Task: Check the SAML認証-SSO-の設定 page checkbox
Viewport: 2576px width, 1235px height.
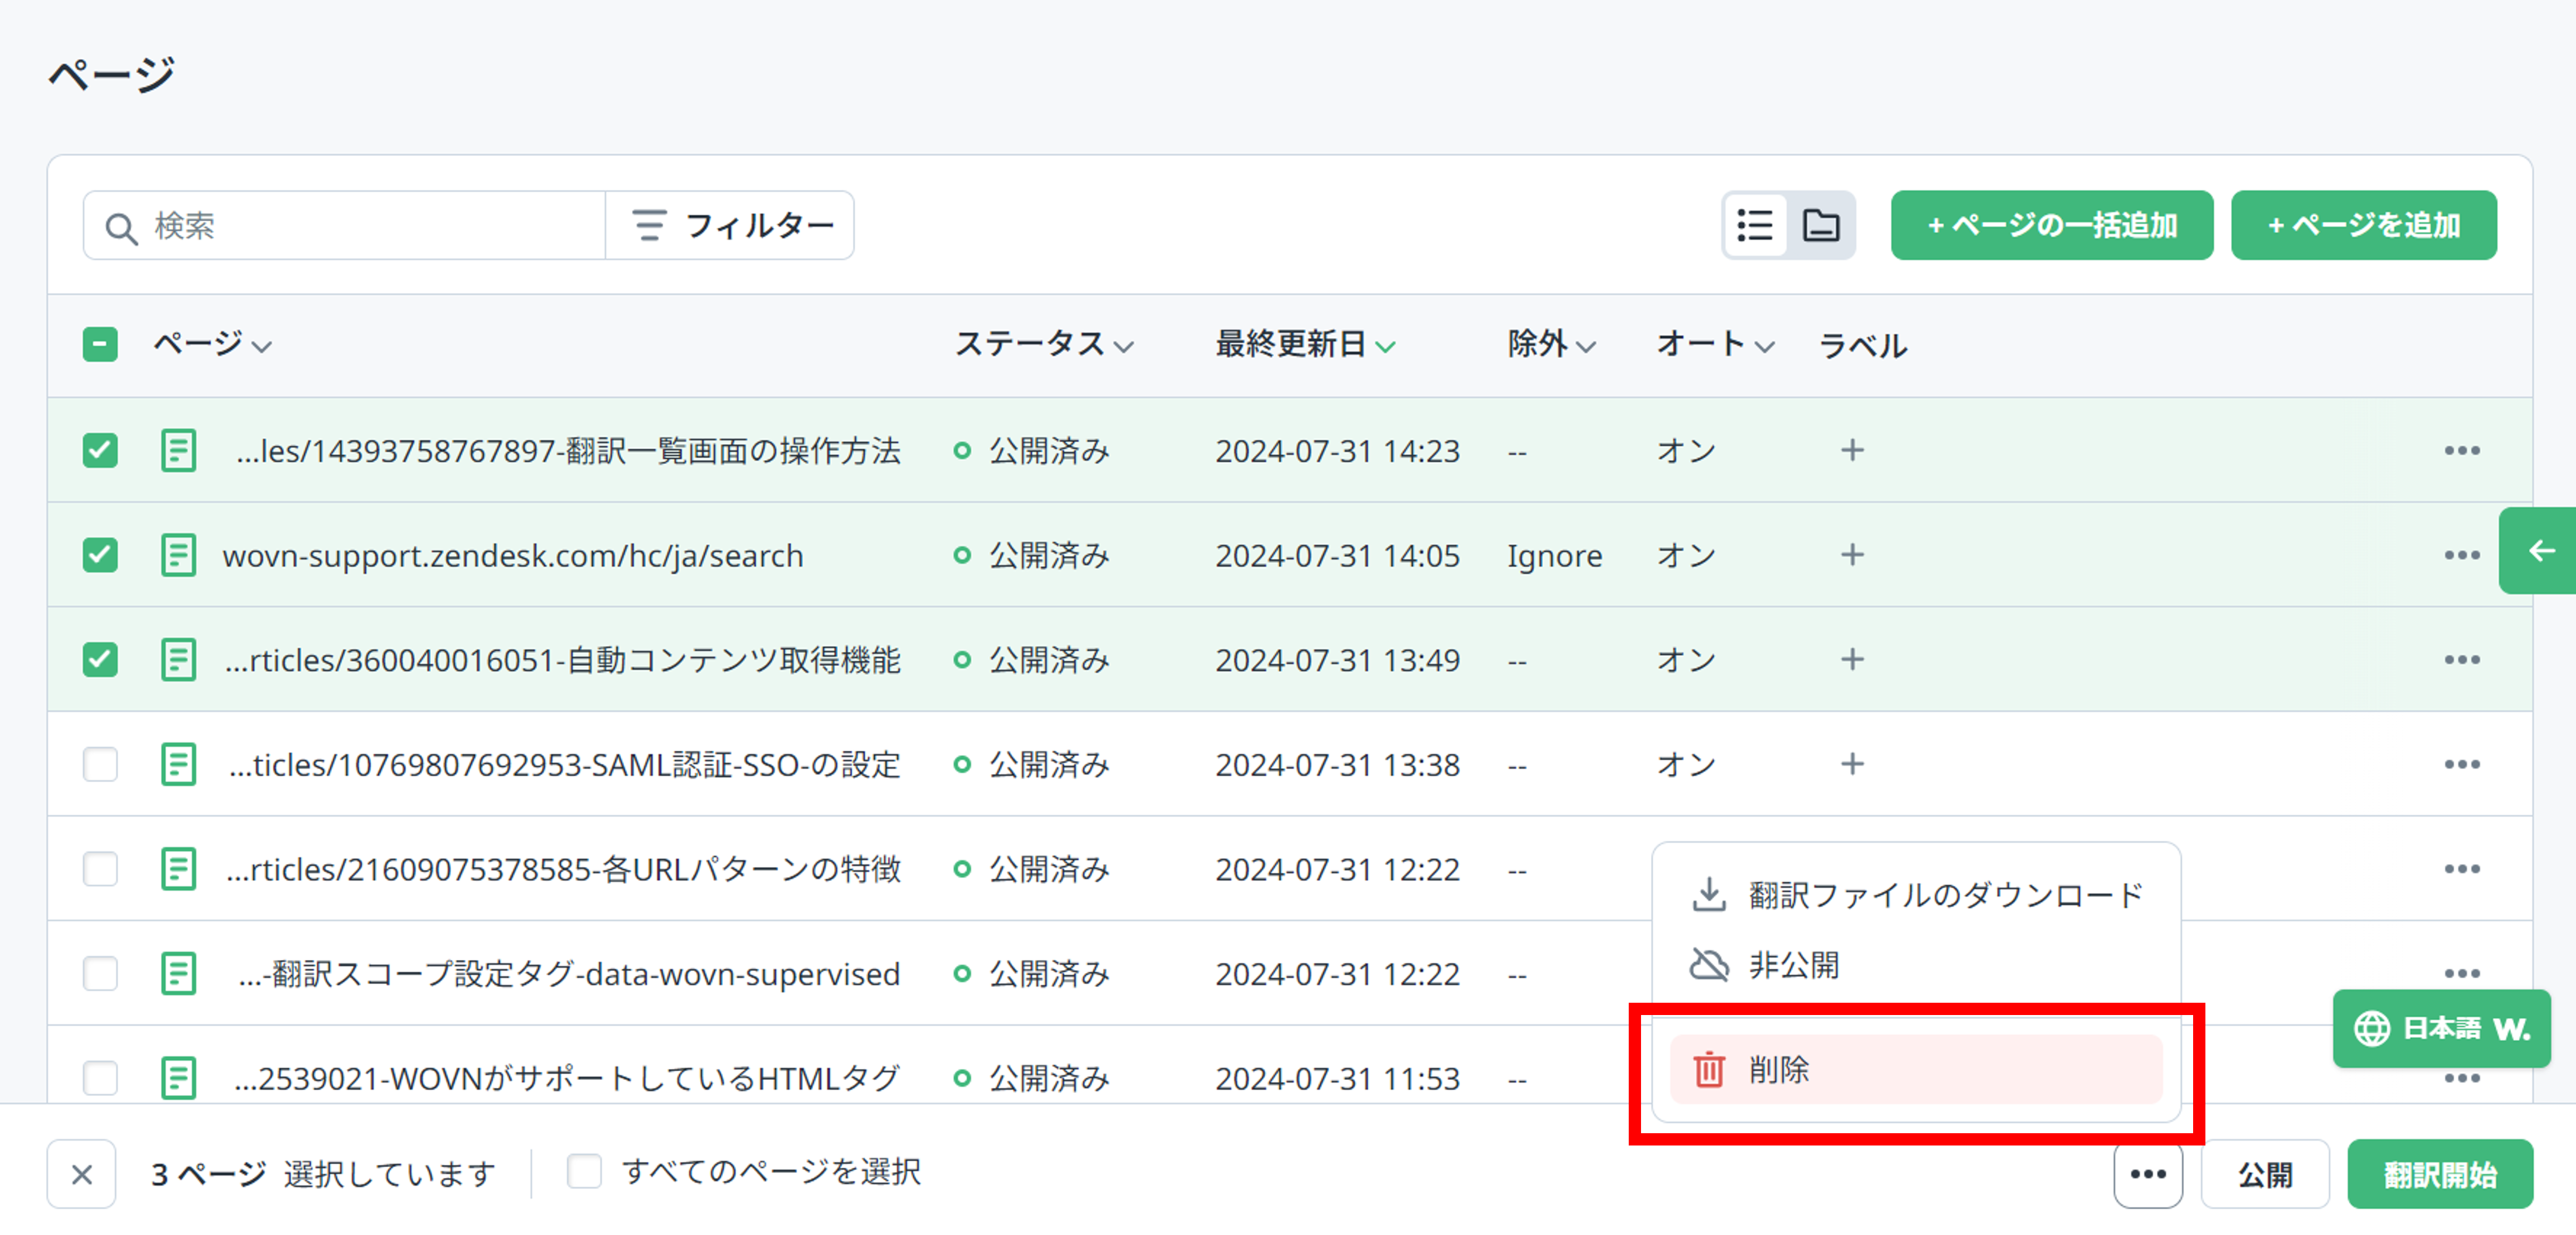Action: pyautogui.click(x=99, y=765)
